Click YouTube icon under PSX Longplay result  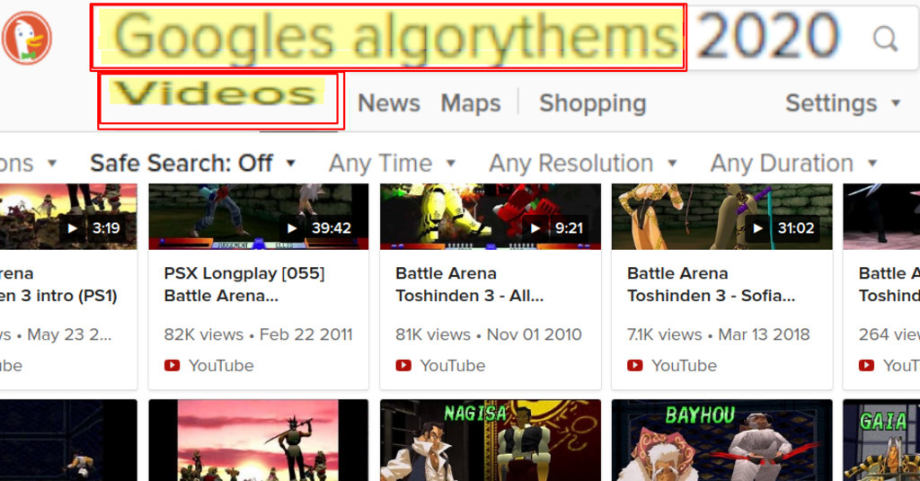[172, 365]
